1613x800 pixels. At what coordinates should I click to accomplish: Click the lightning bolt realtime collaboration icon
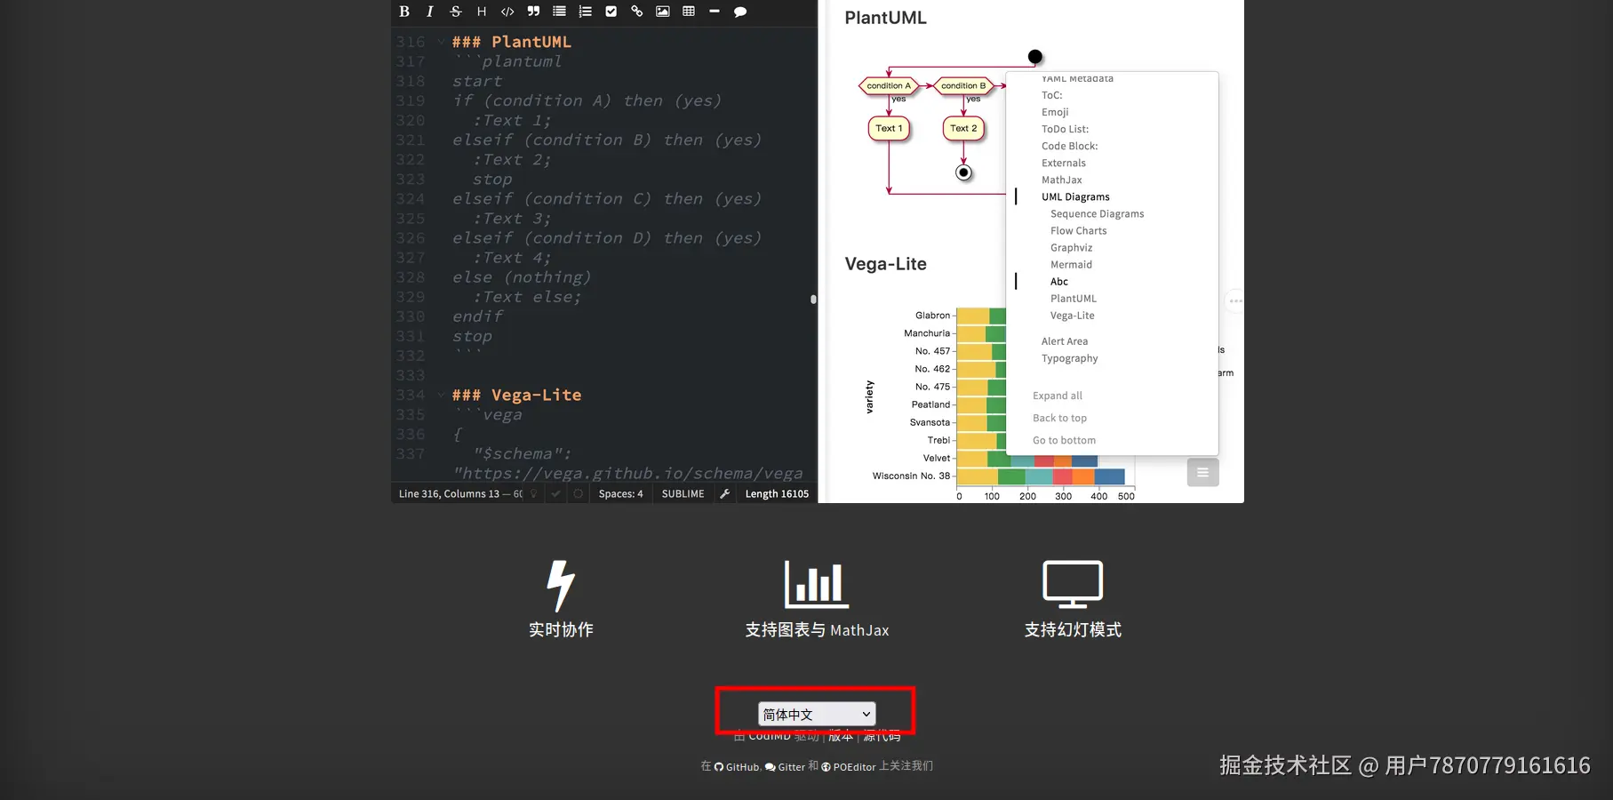pyautogui.click(x=561, y=585)
